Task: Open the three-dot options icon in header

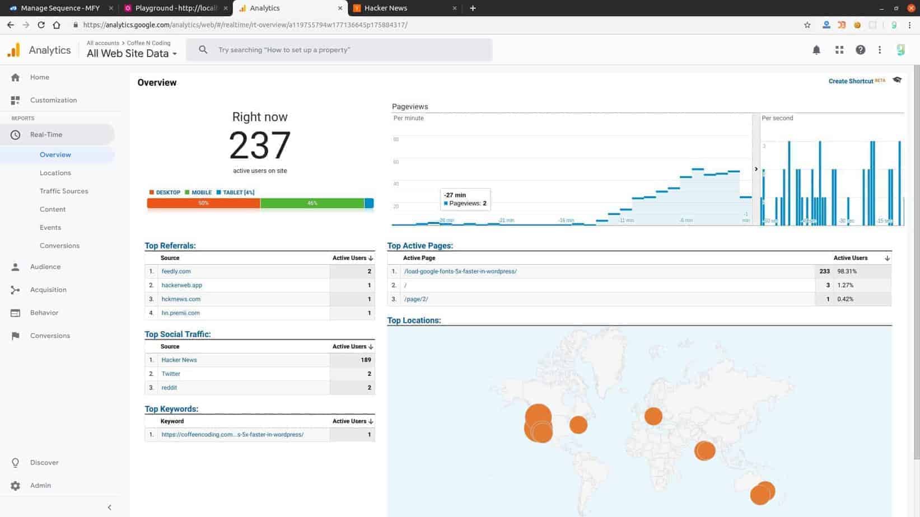Action: pyautogui.click(x=880, y=50)
